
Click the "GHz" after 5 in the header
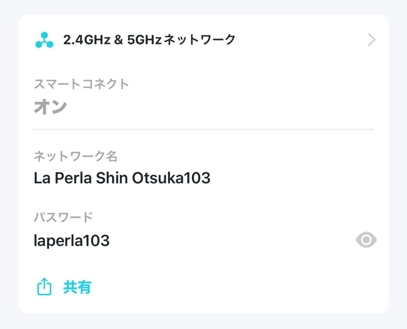[149, 40]
